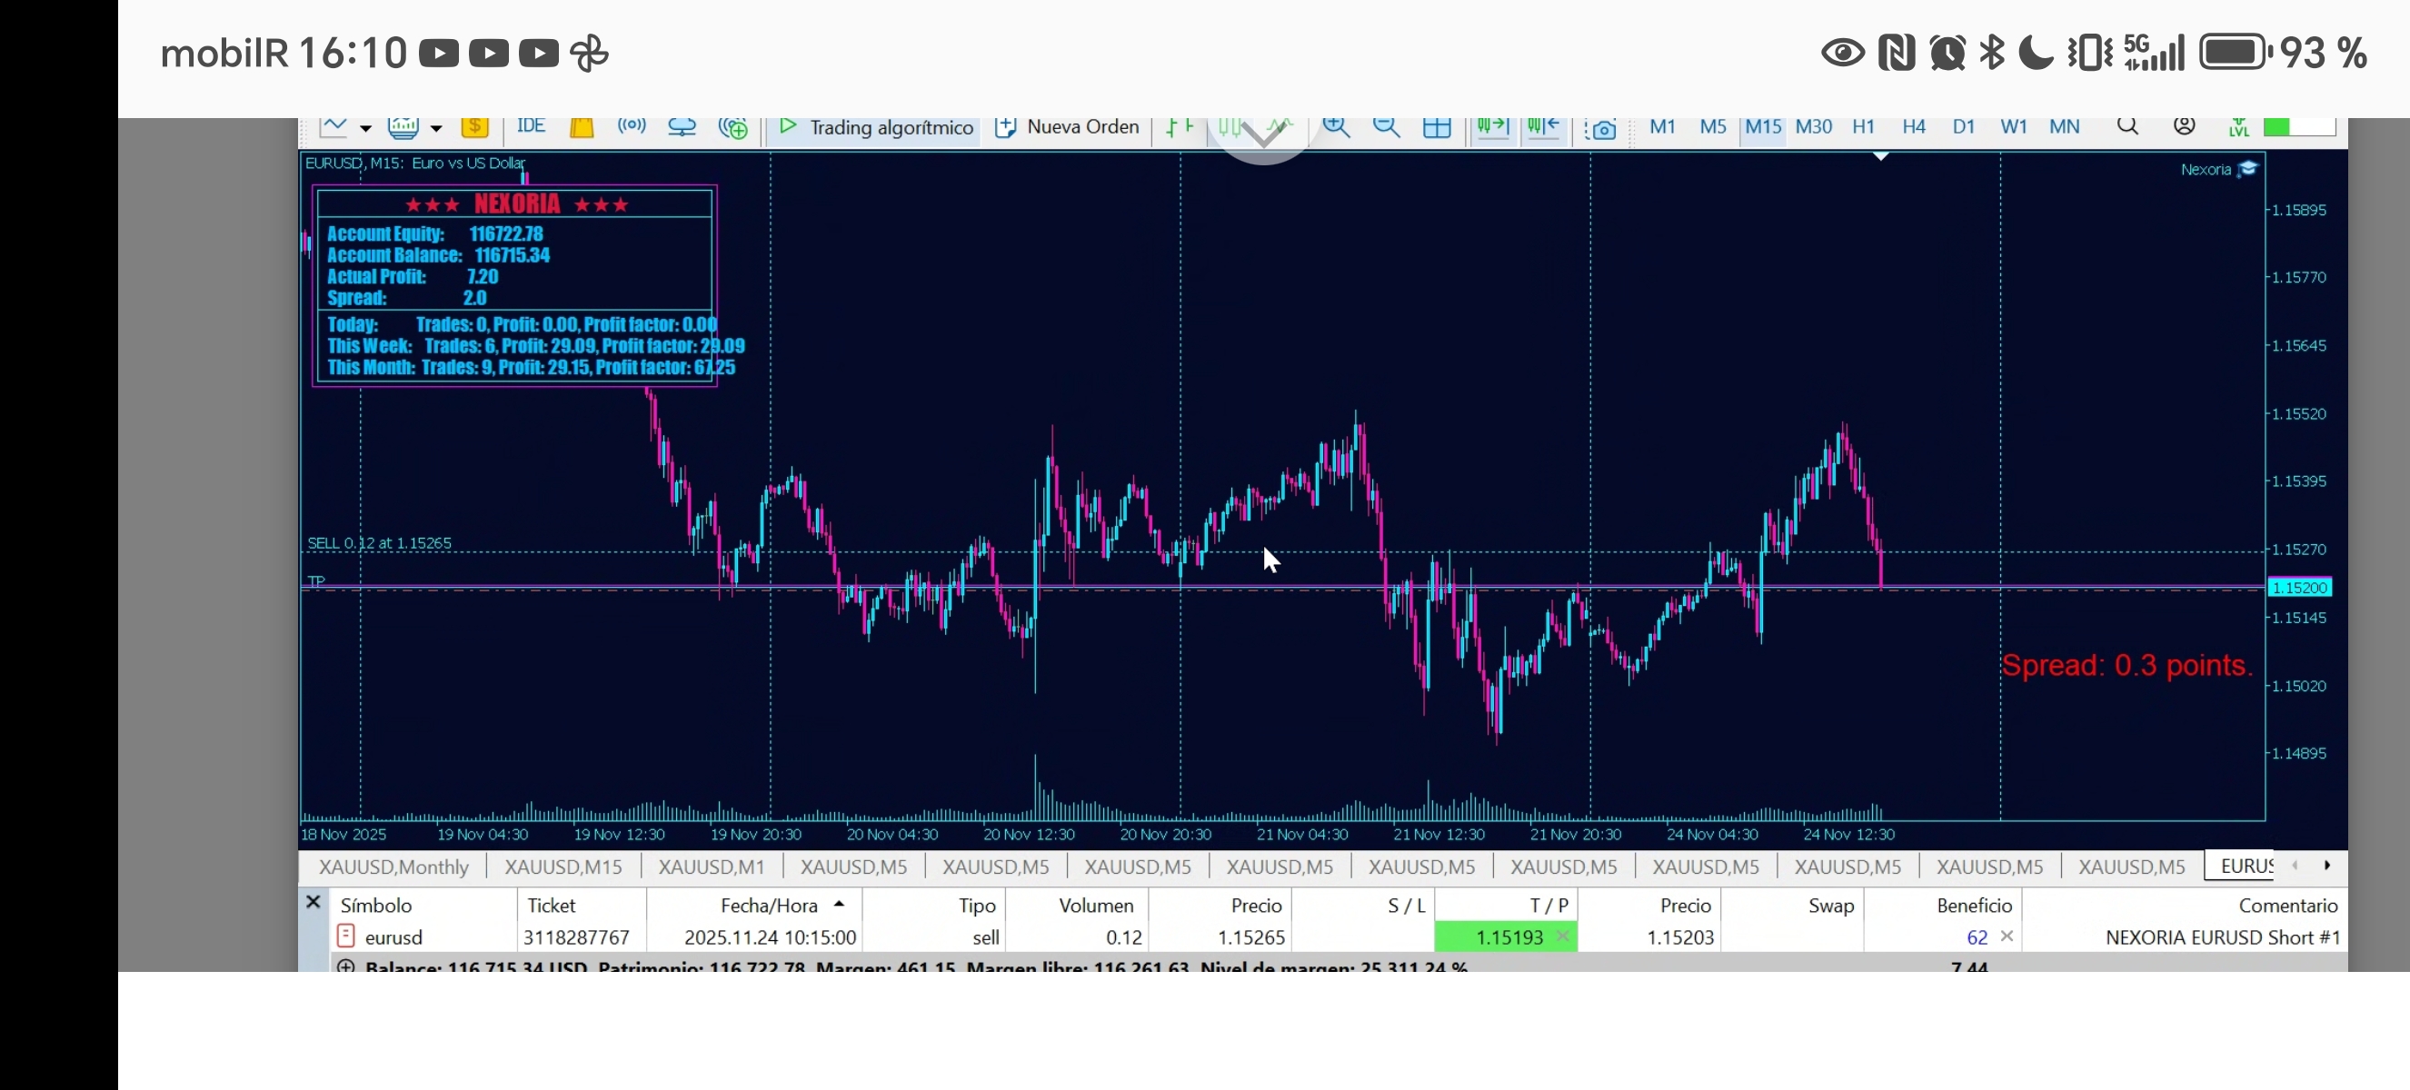
Task: Take a chart screenshot with camera icon
Action: 1603,128
